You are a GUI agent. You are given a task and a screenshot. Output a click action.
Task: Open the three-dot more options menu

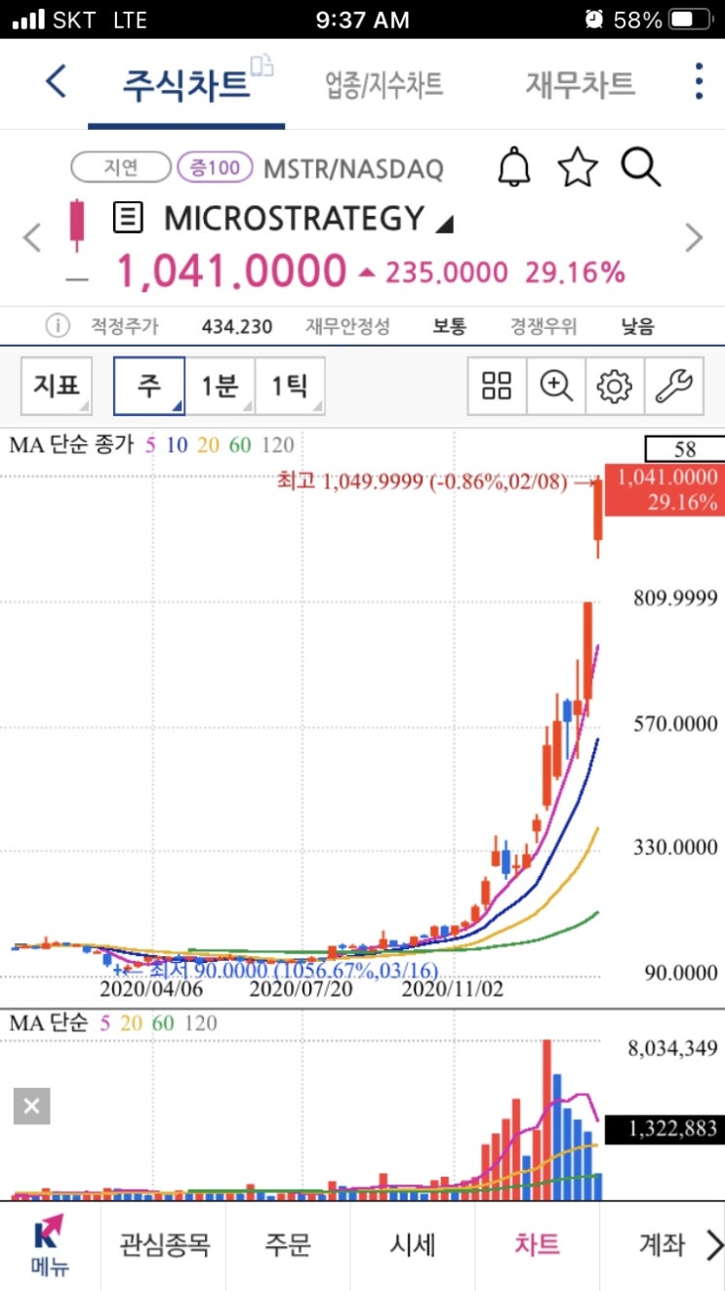pyautogui.click(x=699, y=82)
